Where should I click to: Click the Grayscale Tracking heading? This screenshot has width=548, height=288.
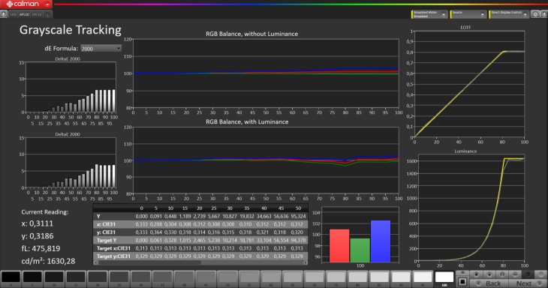click(x=71, y=30)
